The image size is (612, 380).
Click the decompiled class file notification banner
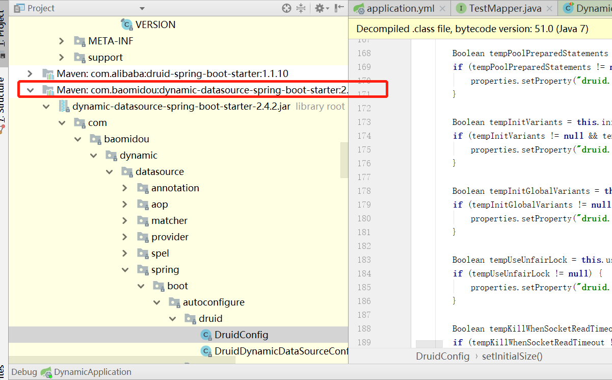click(481, 29)
